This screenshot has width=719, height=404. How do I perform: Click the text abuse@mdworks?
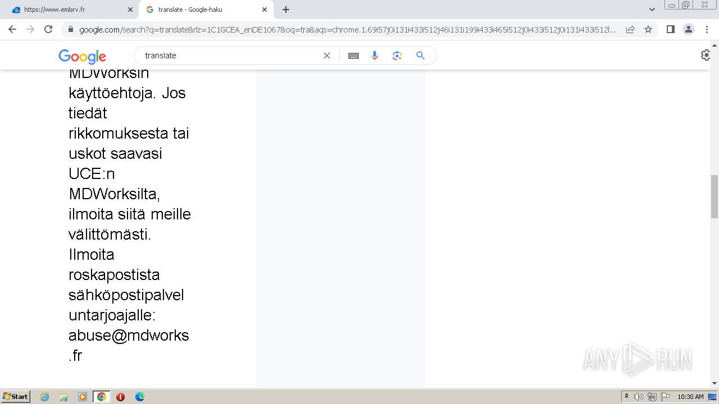point(129,335)
